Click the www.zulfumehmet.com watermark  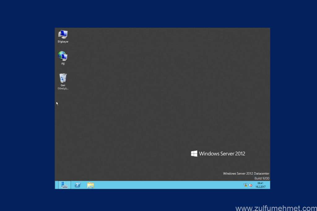tap(276, 208)
